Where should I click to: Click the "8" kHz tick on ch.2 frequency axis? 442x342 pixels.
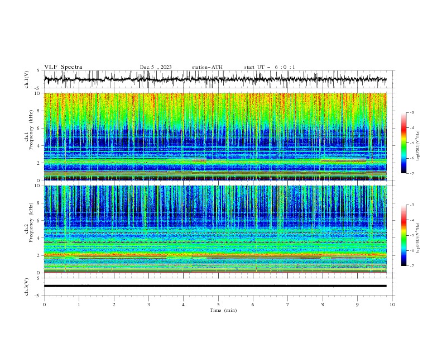(x=39, y=203)
